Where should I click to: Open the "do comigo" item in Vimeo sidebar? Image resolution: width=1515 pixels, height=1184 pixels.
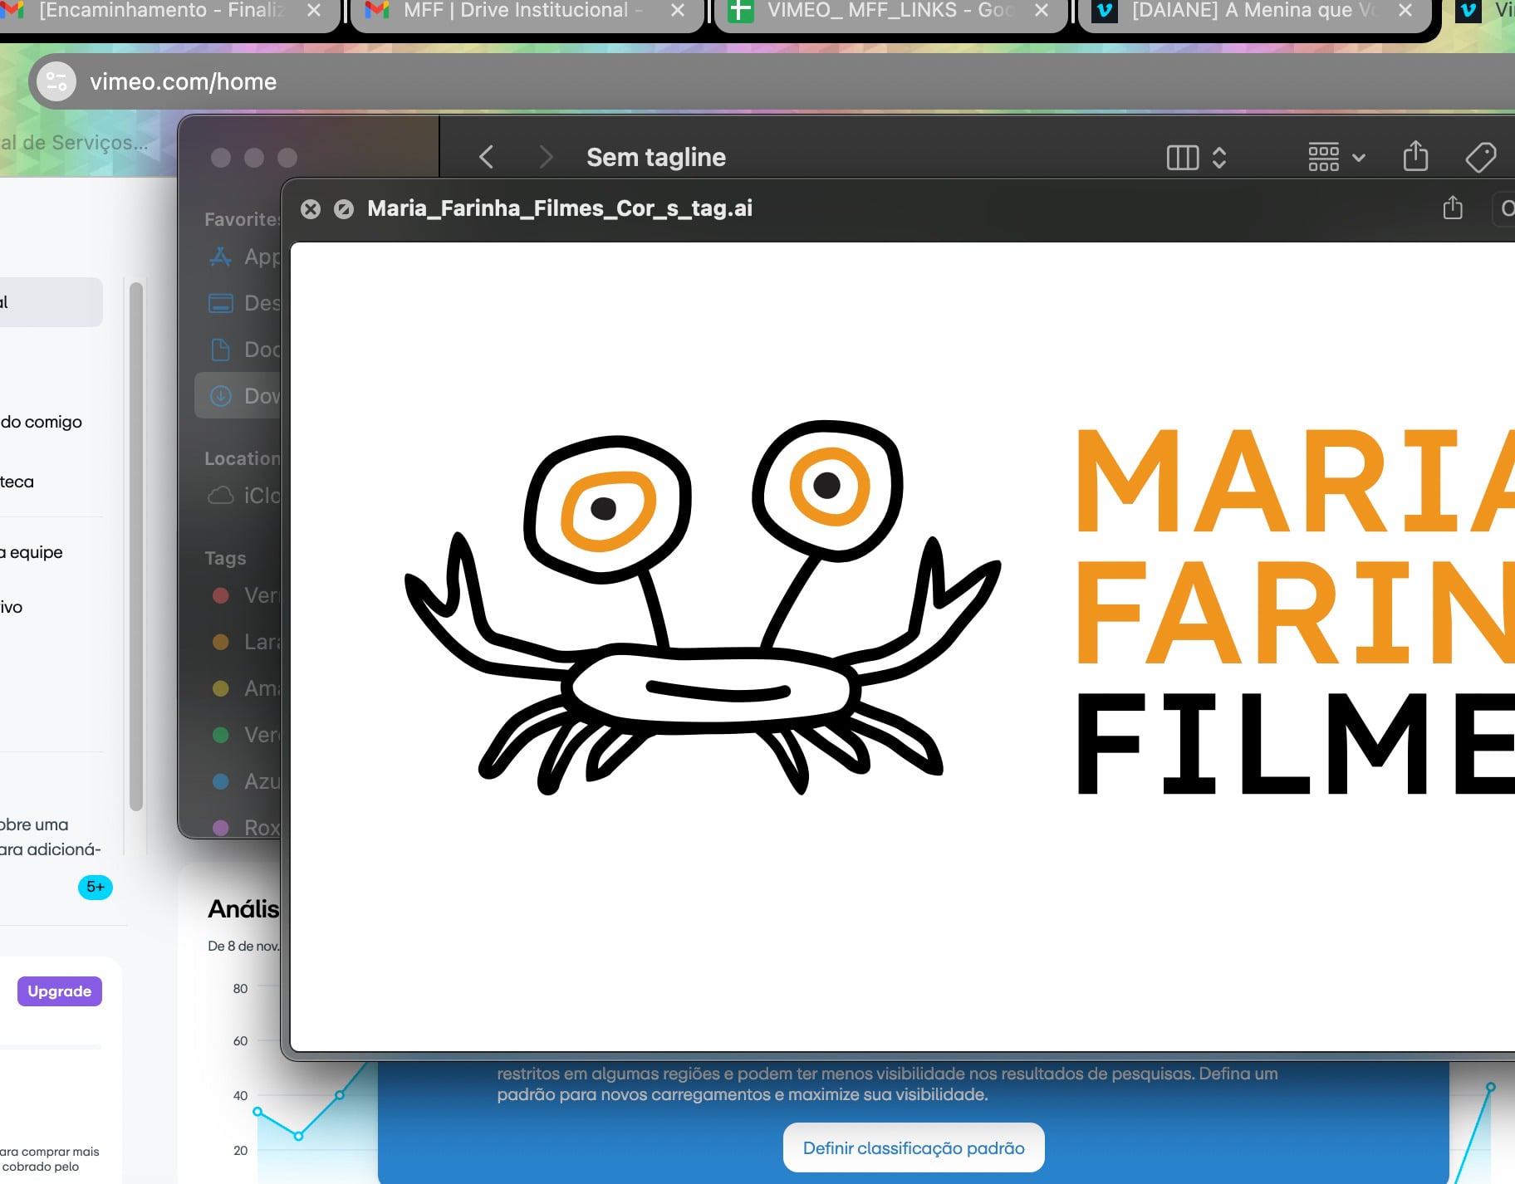pos(42,422)
